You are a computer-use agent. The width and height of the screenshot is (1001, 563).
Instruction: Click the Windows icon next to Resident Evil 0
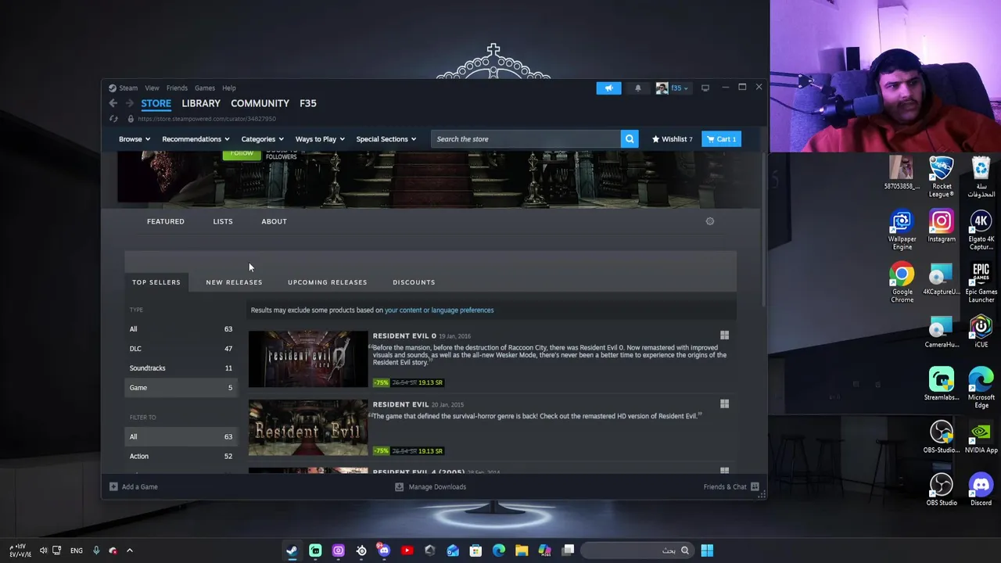(724, 335)
